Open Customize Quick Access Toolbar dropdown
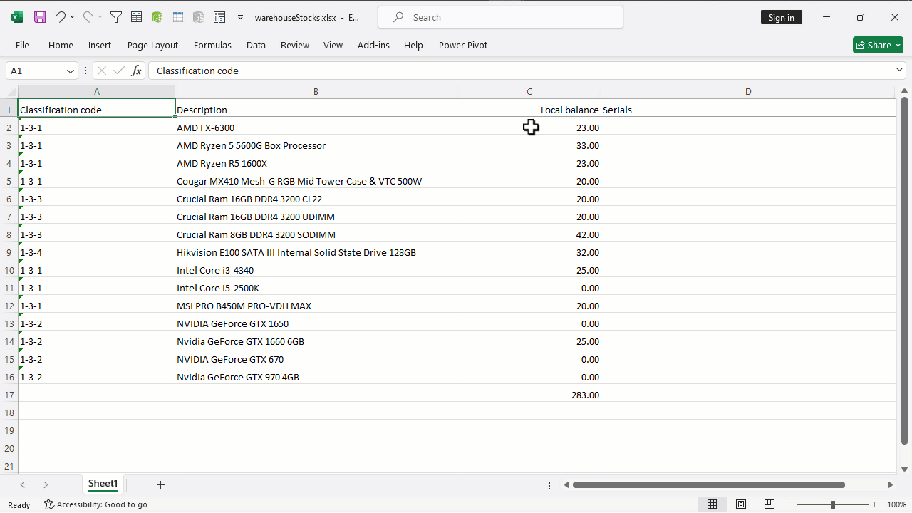 241,17
